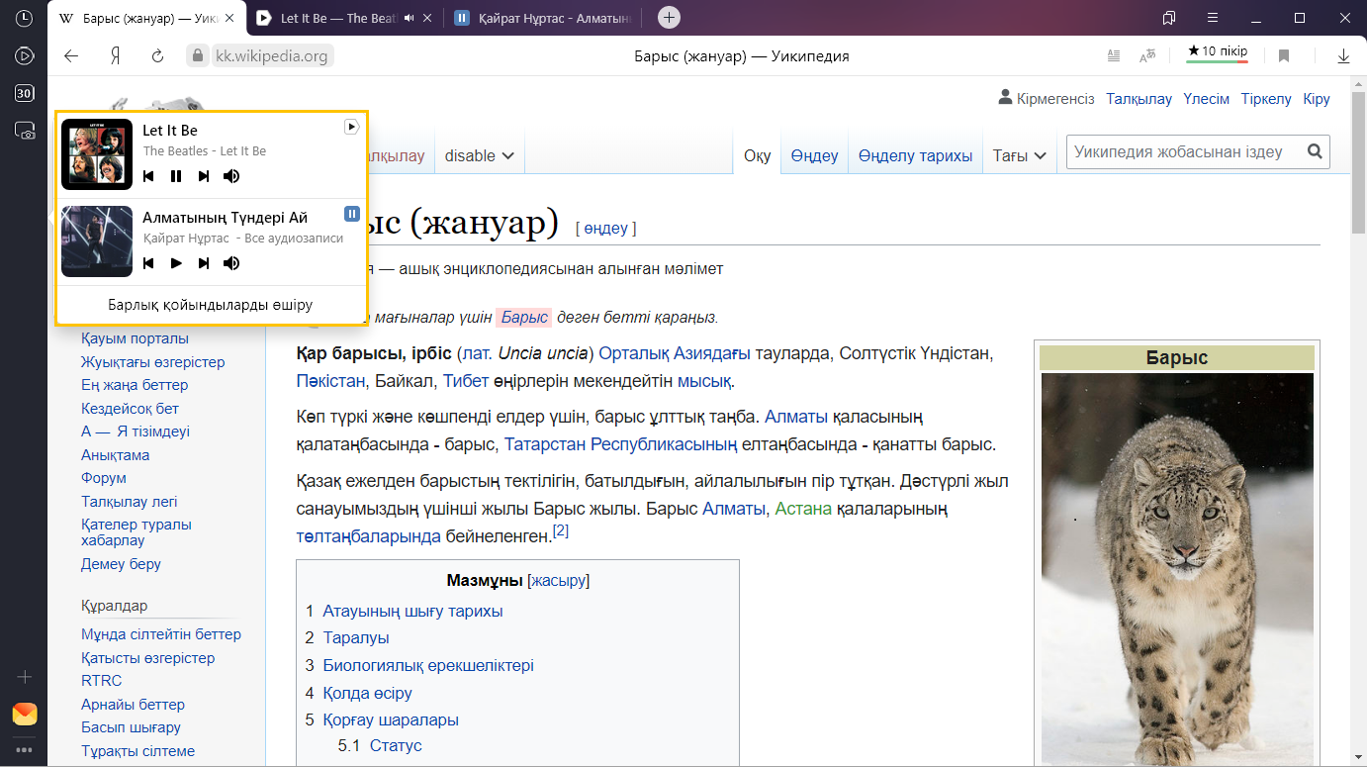
Task: Go to previous track for Алматының Түндері Ай
Action: [x=148, y=263]
